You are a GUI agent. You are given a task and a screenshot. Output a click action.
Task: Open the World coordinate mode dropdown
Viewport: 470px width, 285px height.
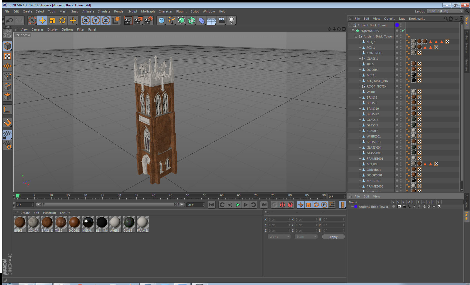coord(279,237)
